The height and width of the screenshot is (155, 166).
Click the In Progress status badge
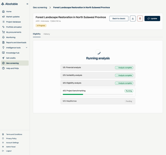41,25
